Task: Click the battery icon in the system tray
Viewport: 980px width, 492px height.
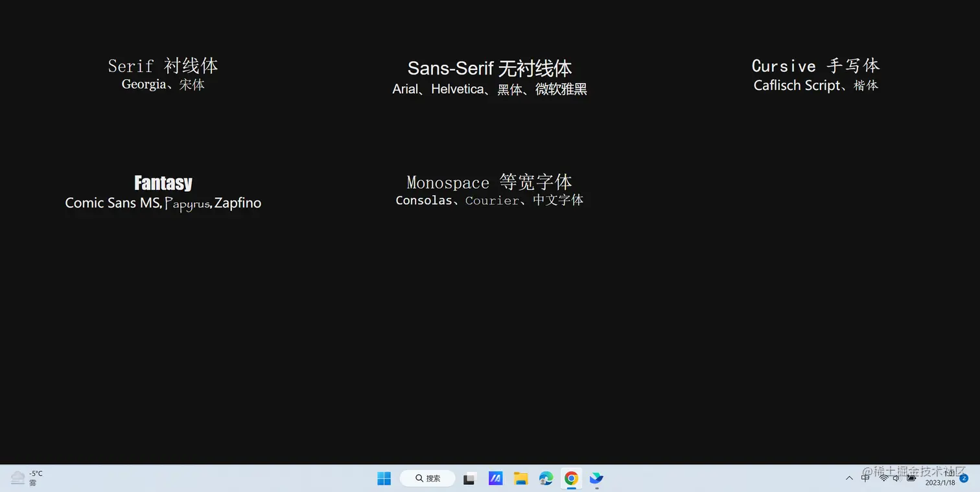Action: pyautogui.click(x=911, y=478)
